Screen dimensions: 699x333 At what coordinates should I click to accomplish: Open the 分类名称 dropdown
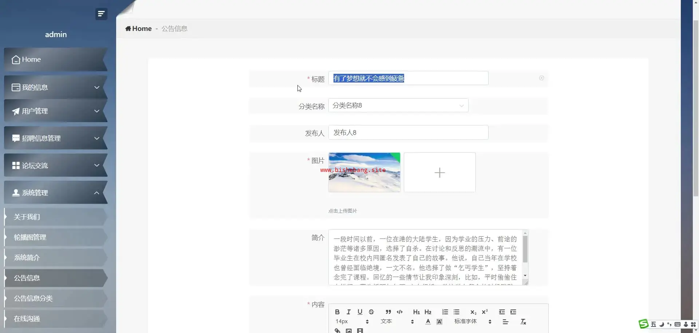click(398, 105)
